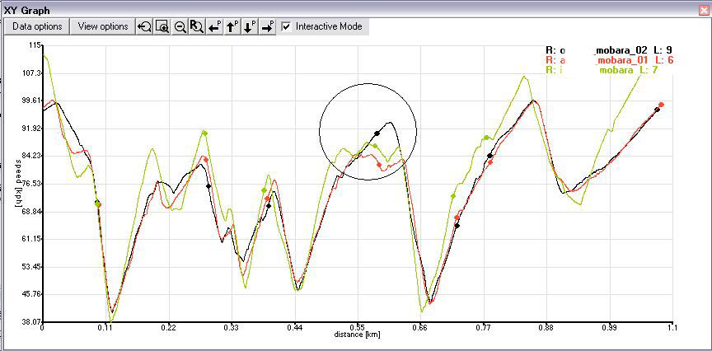Pan the graph left with arrow icon
This screenshot has height=351, width=712.
click(214, 27)
